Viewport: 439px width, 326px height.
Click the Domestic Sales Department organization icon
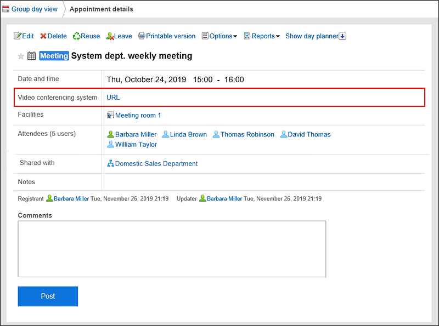[111, 163]
